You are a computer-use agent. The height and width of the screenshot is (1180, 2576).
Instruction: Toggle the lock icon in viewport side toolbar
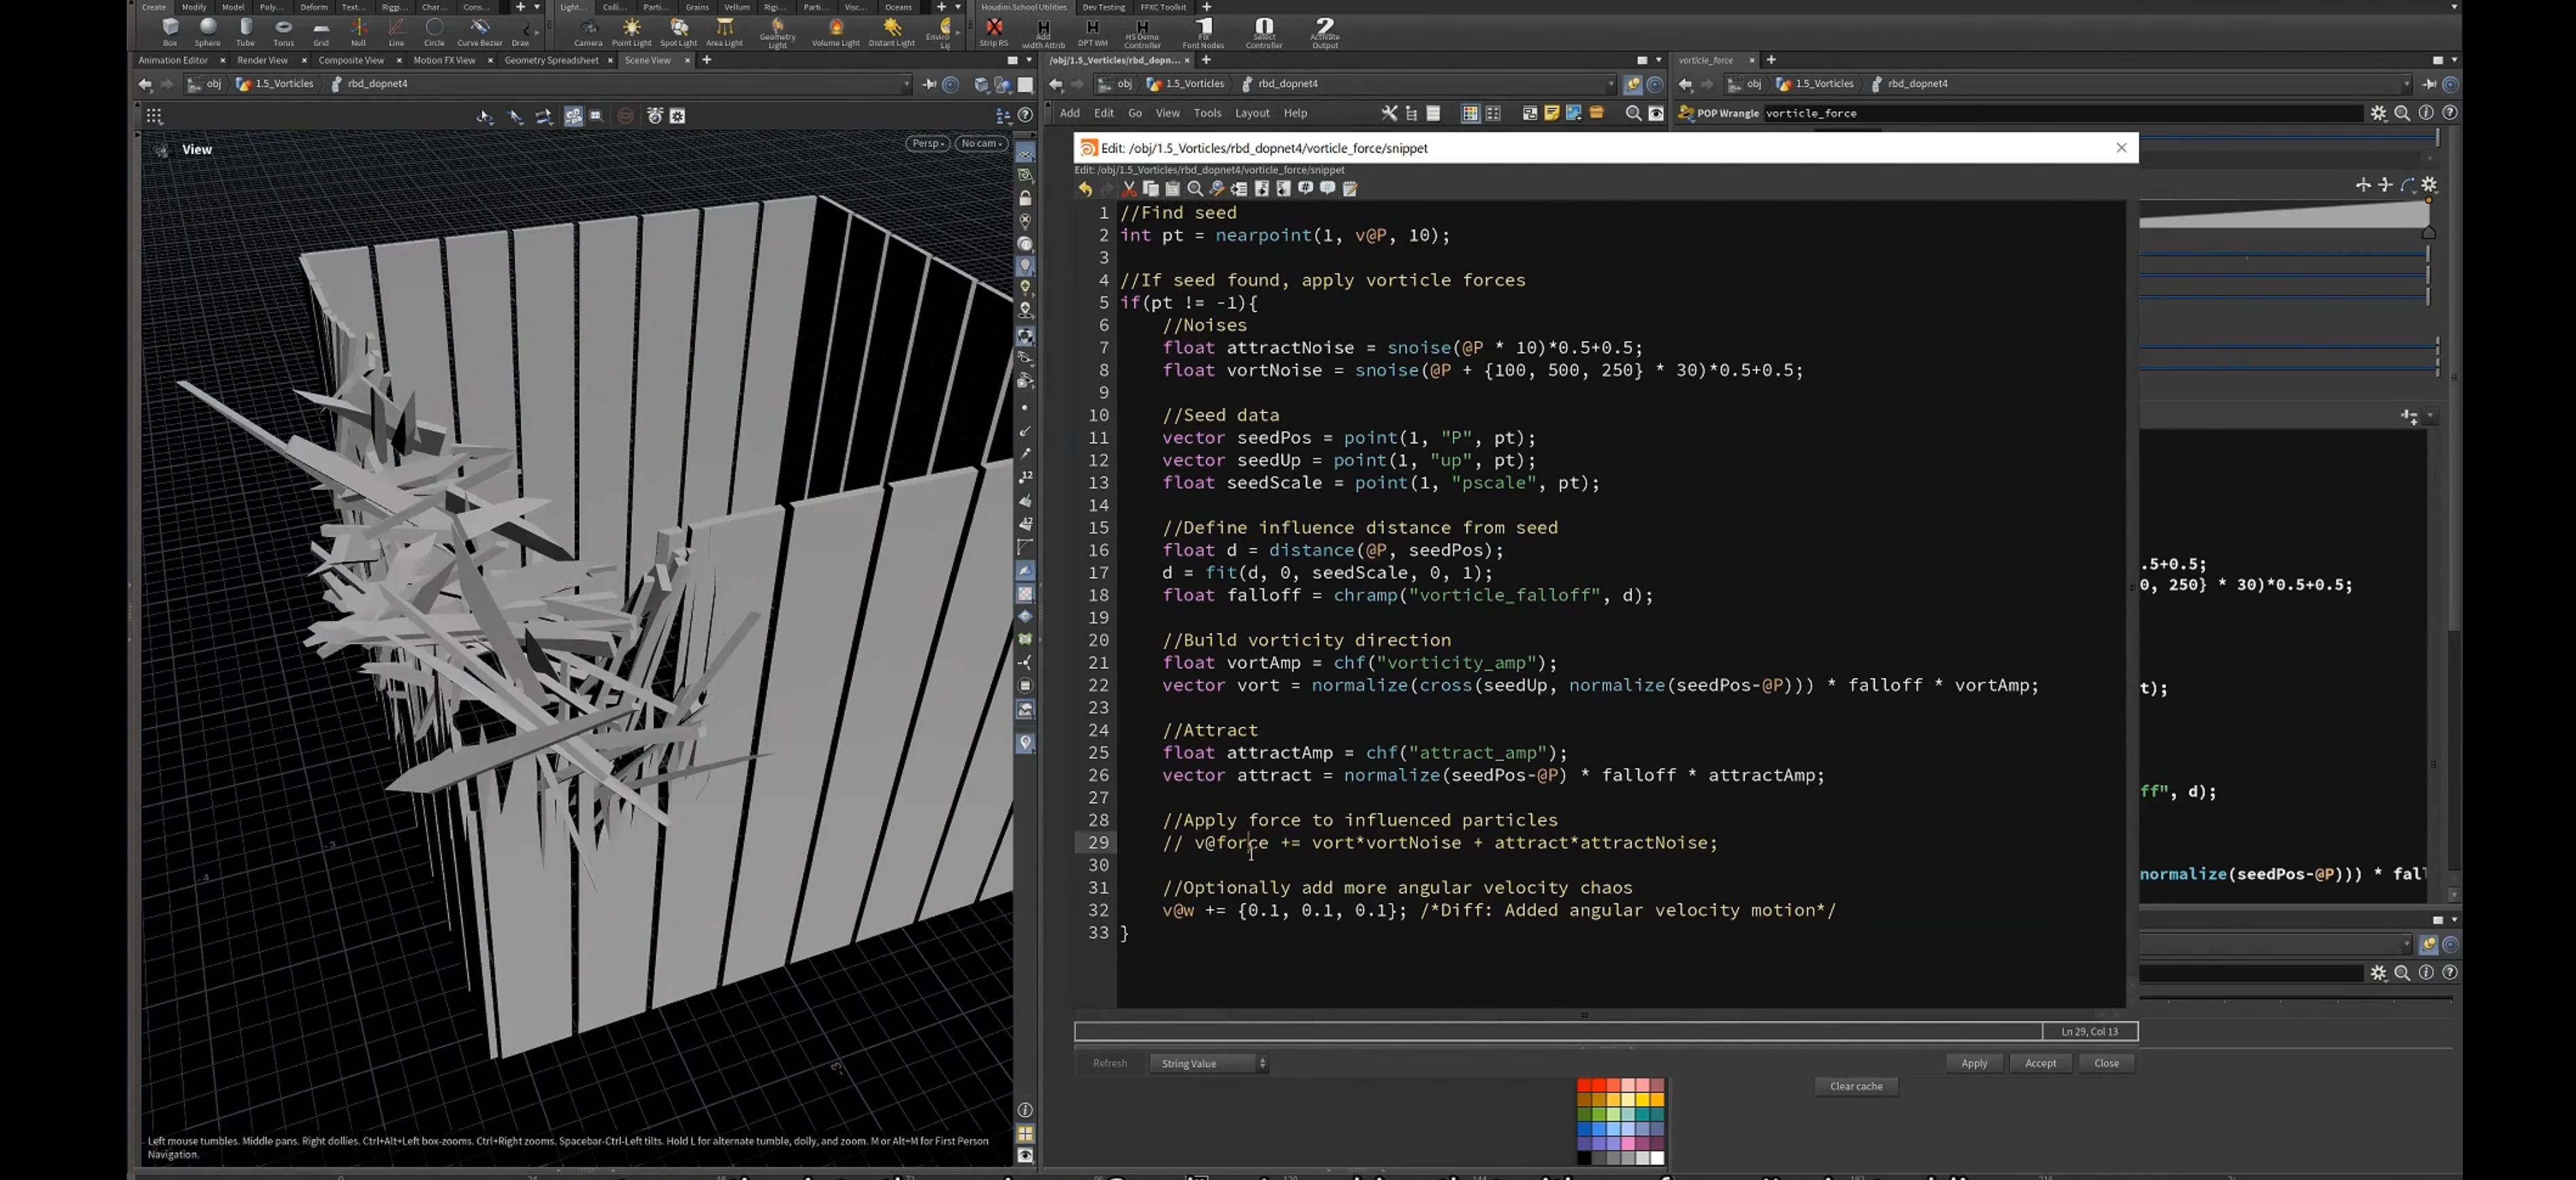point(1025,198)
